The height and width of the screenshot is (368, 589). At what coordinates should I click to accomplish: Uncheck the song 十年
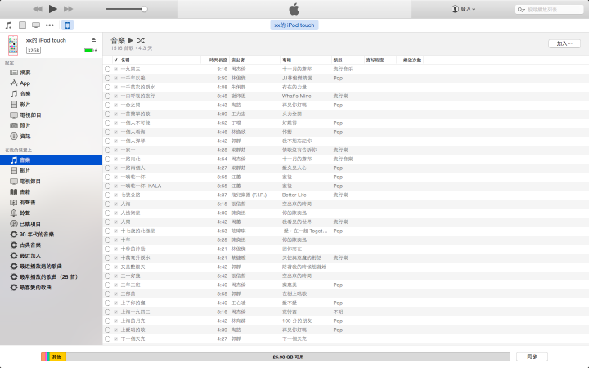(x=115, y=240)
